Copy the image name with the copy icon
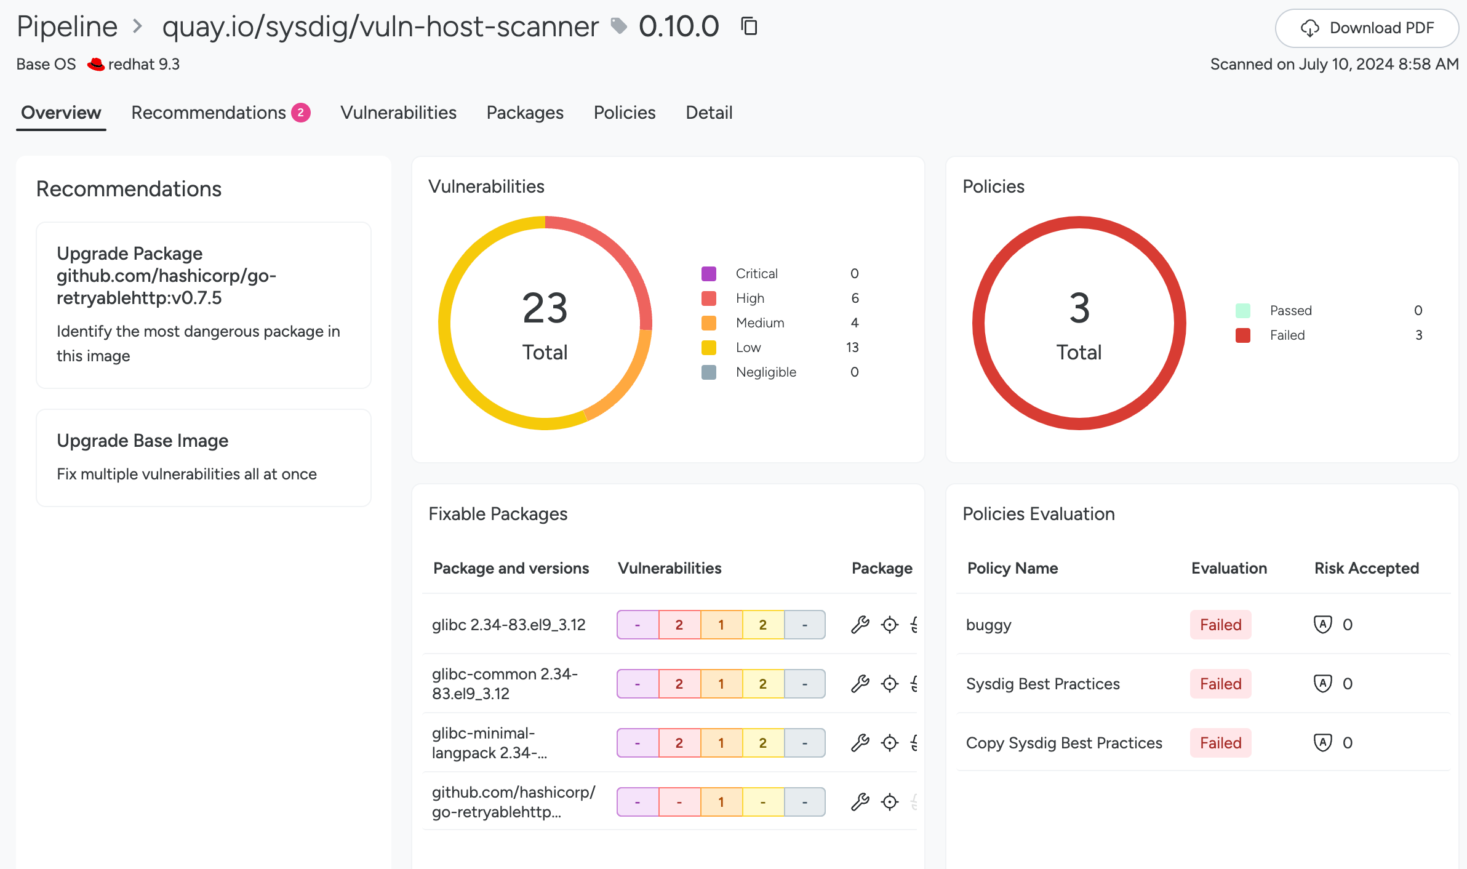This screenshot has width=1467, height=869. (749, 26)
